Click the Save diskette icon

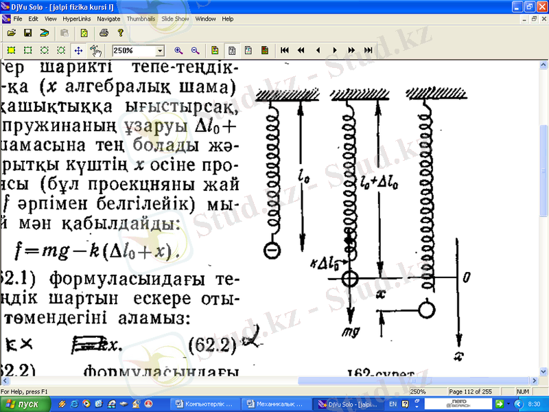pos(27,33)
